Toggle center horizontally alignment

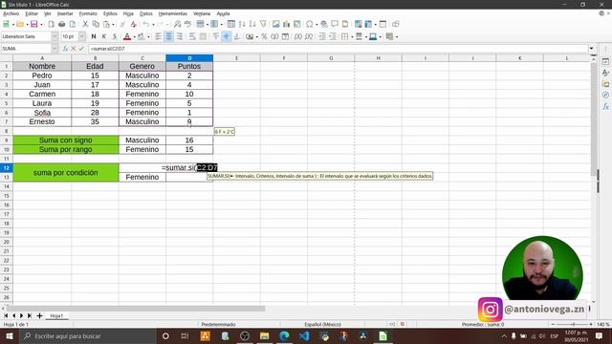(x=168, y=36)
